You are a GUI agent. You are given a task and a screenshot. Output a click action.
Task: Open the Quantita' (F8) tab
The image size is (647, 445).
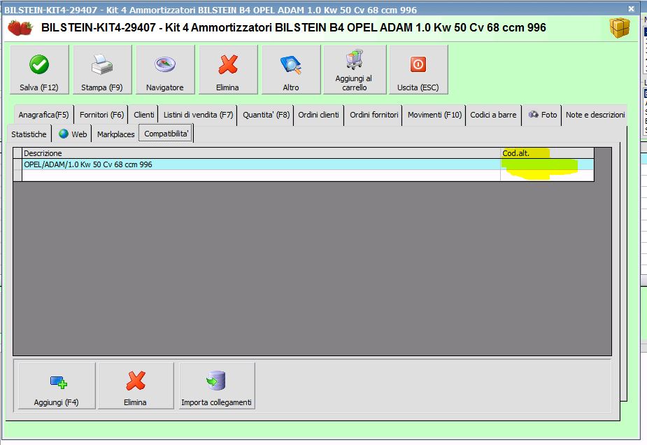(x=266, y=115)
